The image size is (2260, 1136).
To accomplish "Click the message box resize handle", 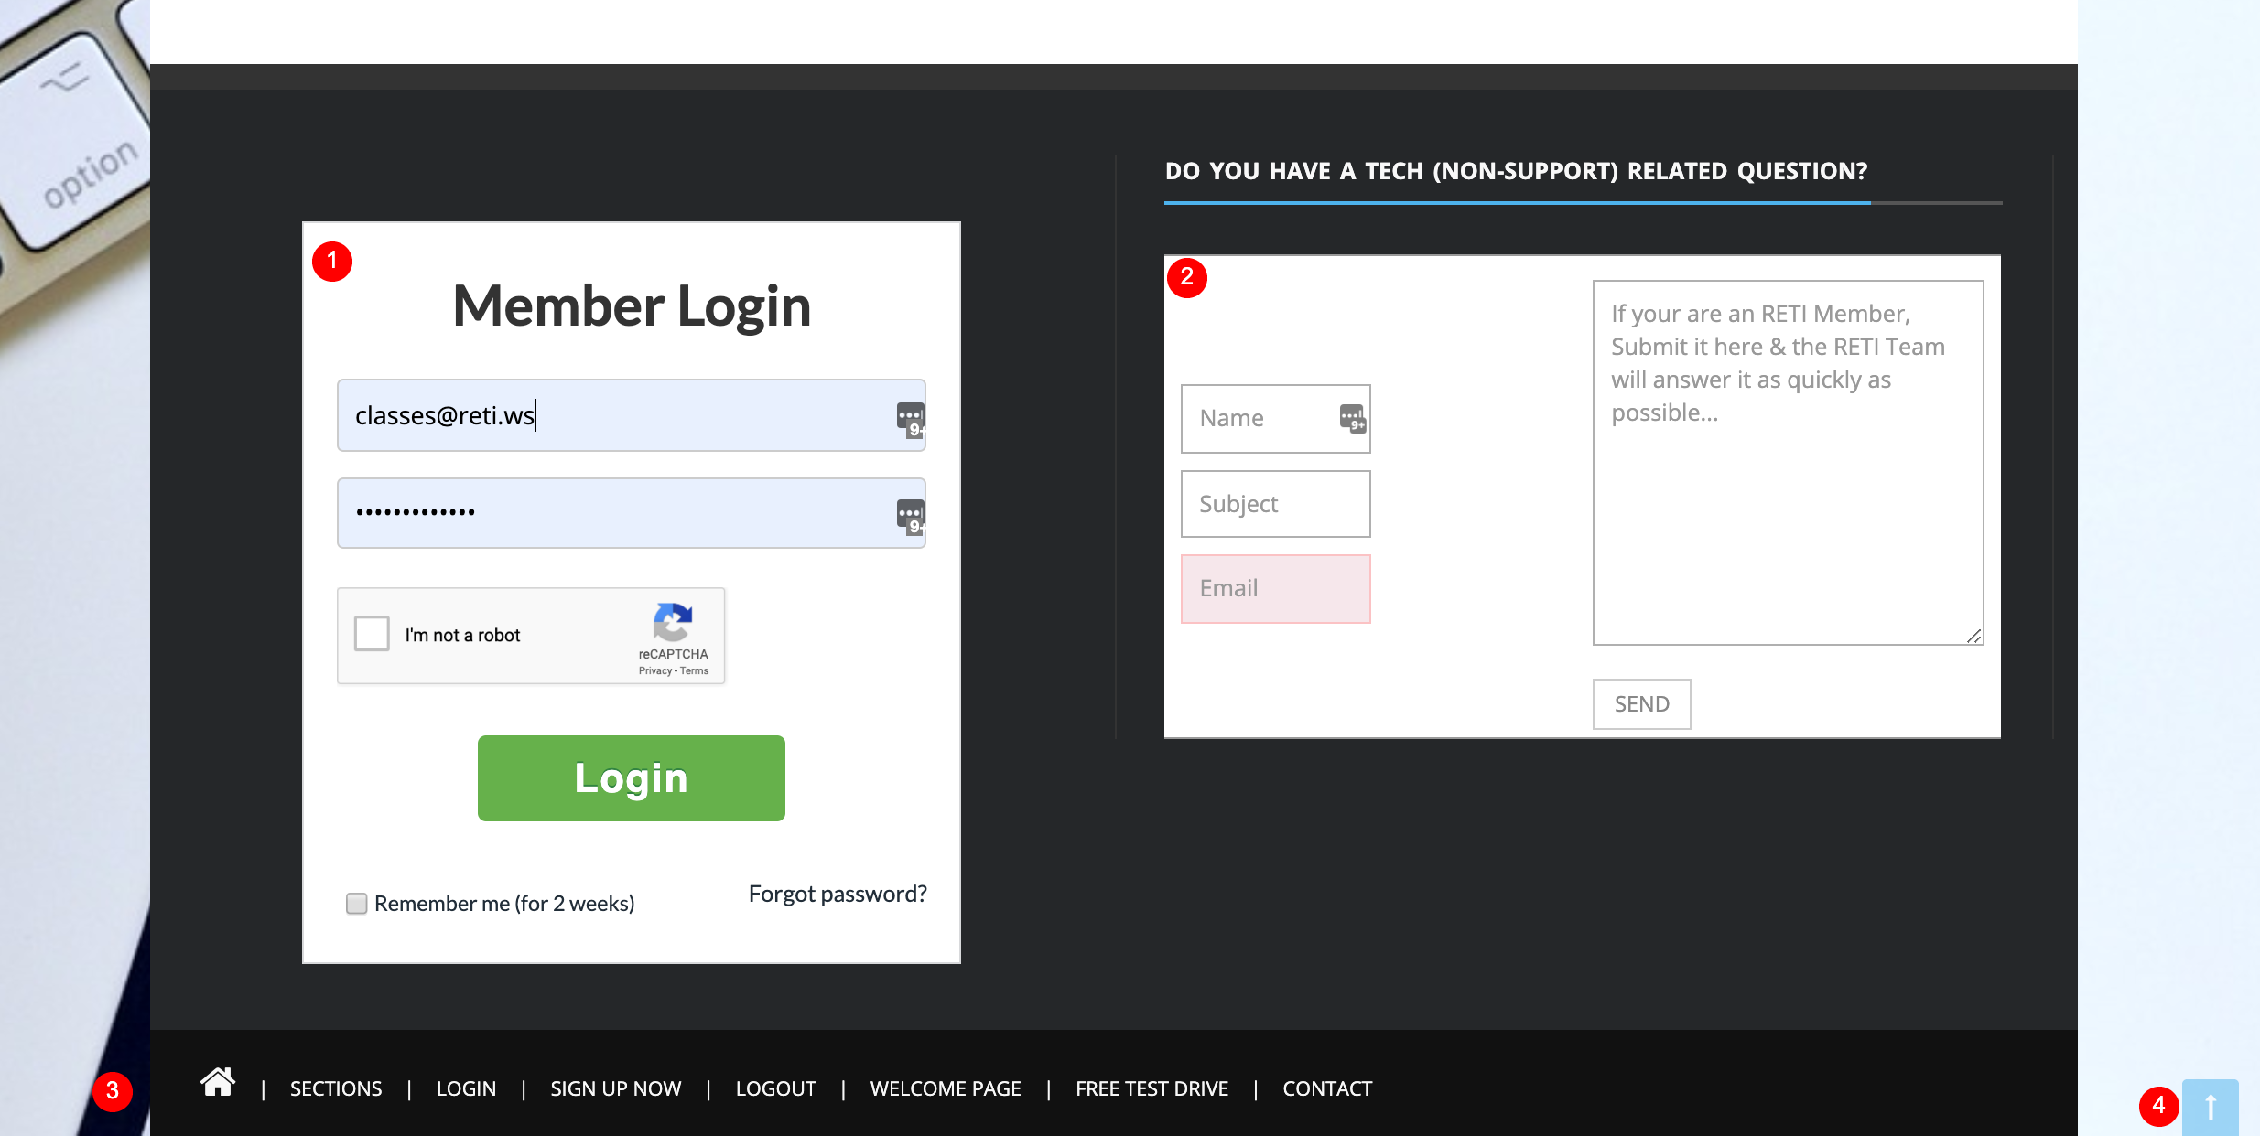I will (x=1974, y=636).
